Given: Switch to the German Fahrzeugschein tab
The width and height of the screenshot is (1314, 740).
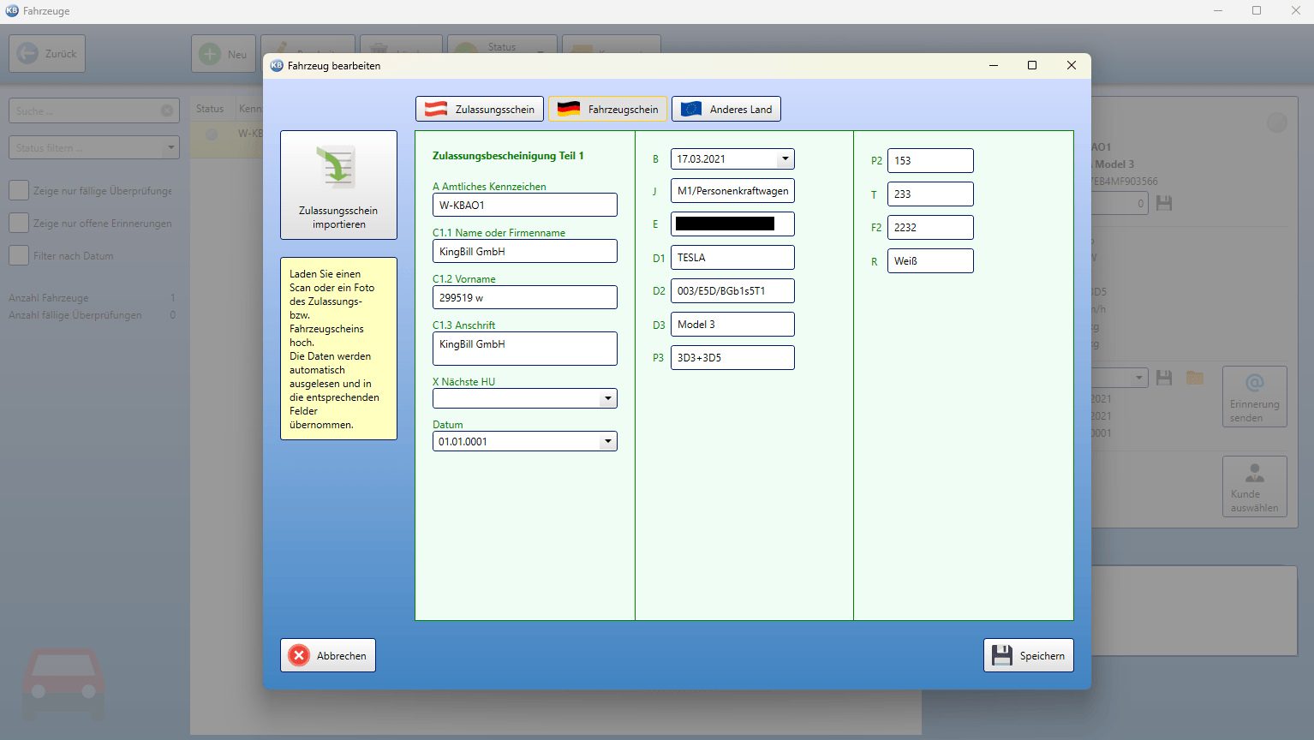Looking at the screenshot, I should click(x=607, y=109).
